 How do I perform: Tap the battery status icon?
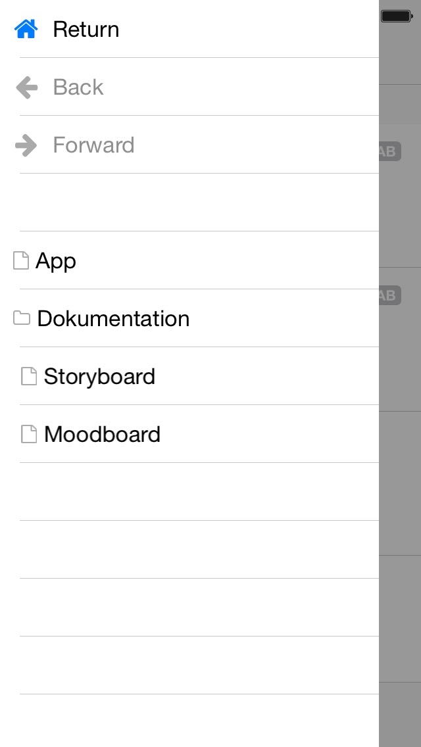pos(396,16)
